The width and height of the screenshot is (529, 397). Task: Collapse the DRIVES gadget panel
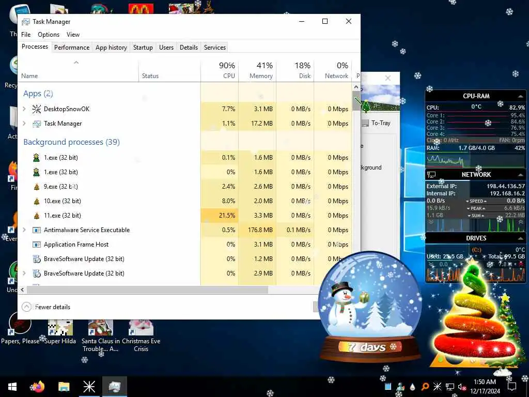pos(520,238)
